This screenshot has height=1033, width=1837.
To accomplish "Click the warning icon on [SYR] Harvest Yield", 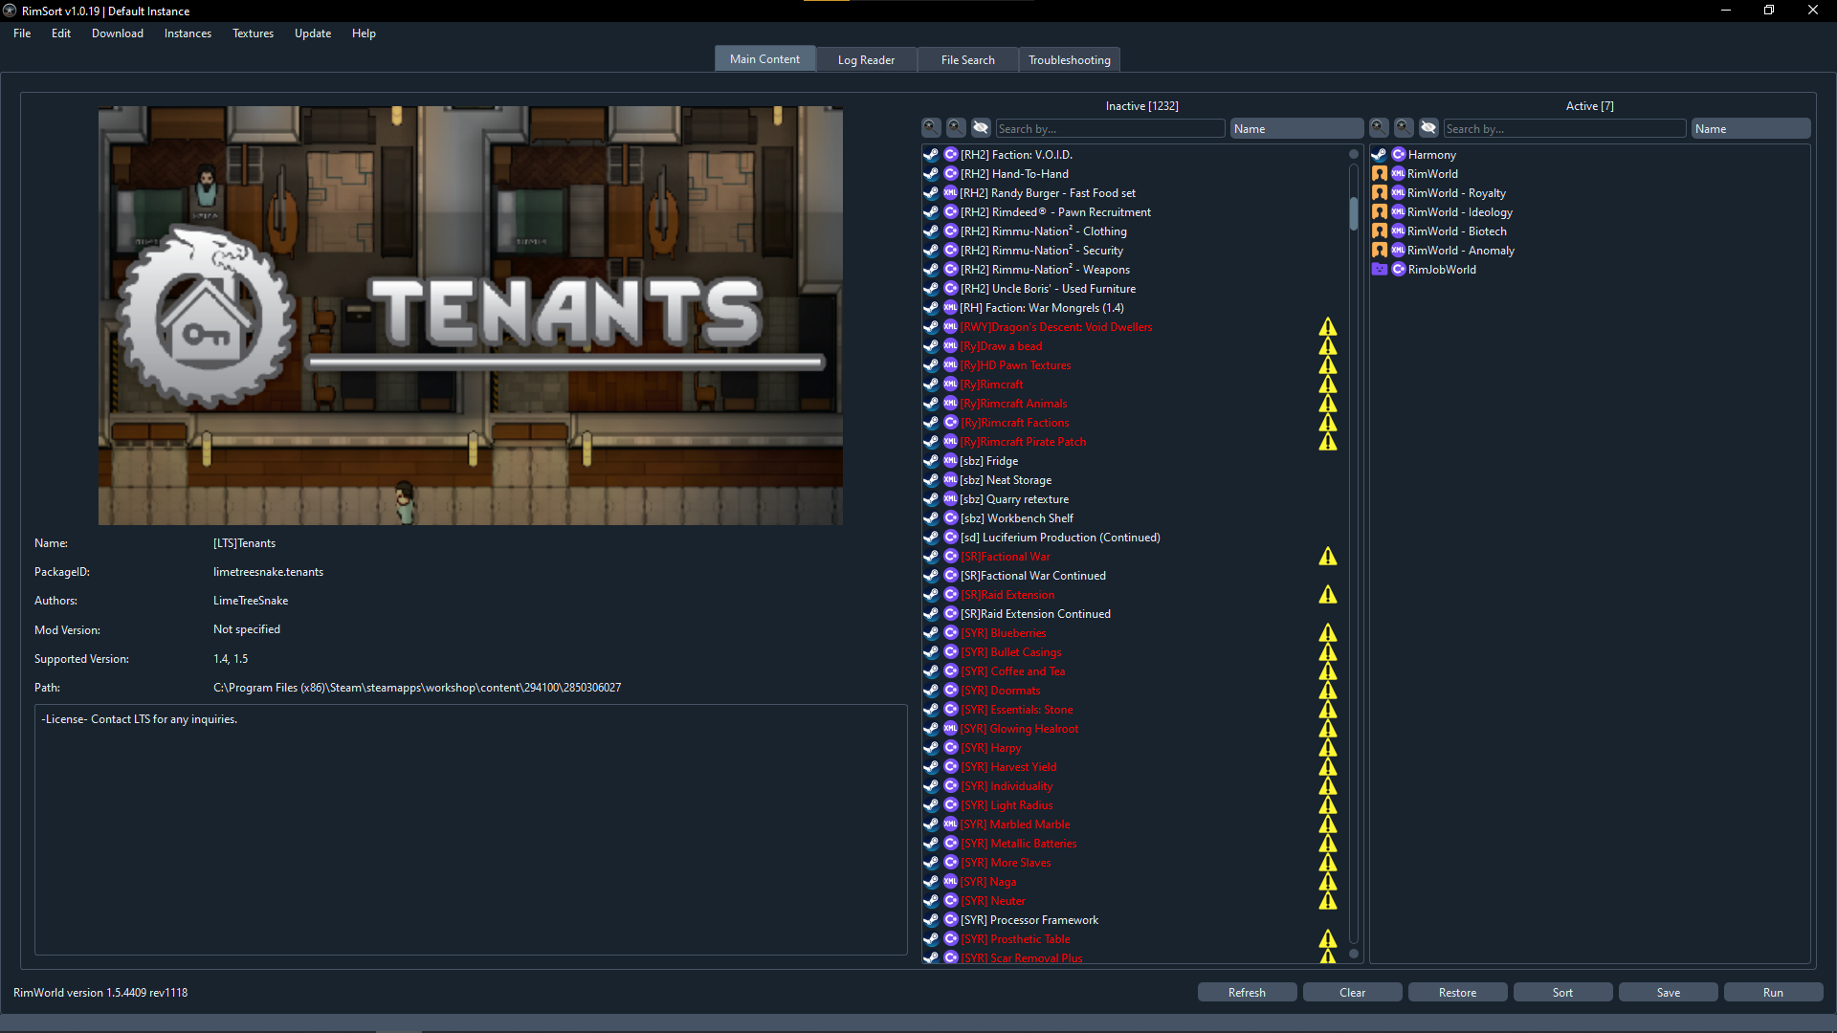I will [x=1328, y=767].
